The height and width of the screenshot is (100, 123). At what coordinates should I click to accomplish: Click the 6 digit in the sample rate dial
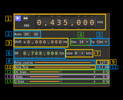(36, 53)
